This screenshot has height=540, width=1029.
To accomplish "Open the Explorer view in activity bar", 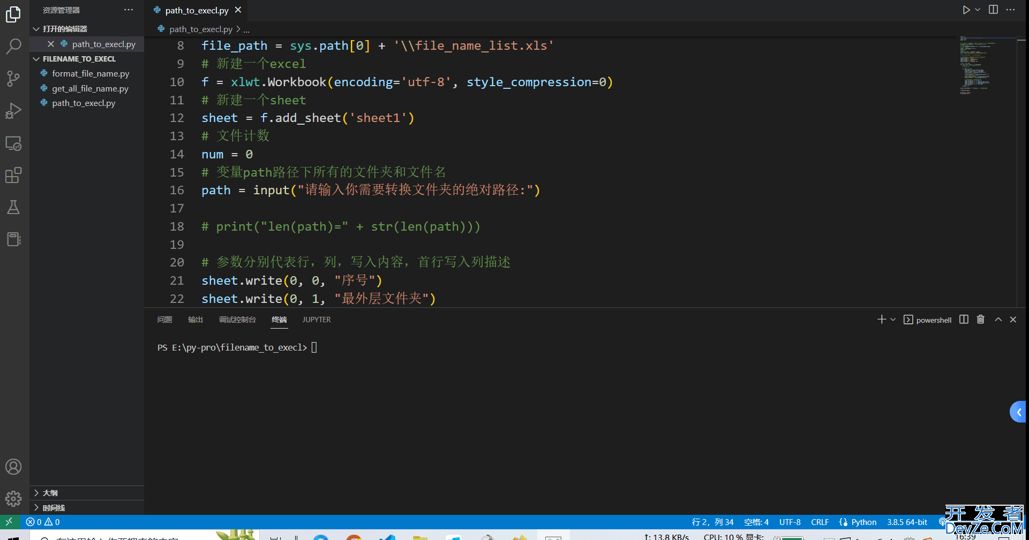I will [x=13, y=14].
